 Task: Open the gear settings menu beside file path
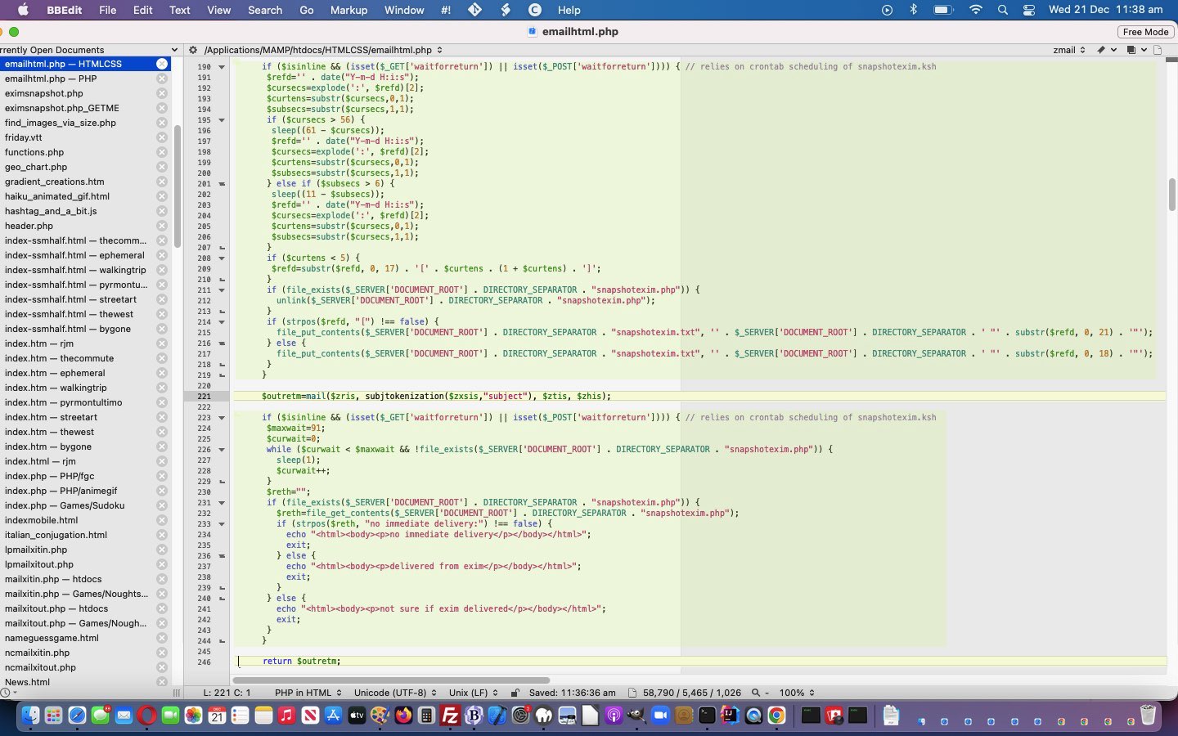tap(193, 50)
